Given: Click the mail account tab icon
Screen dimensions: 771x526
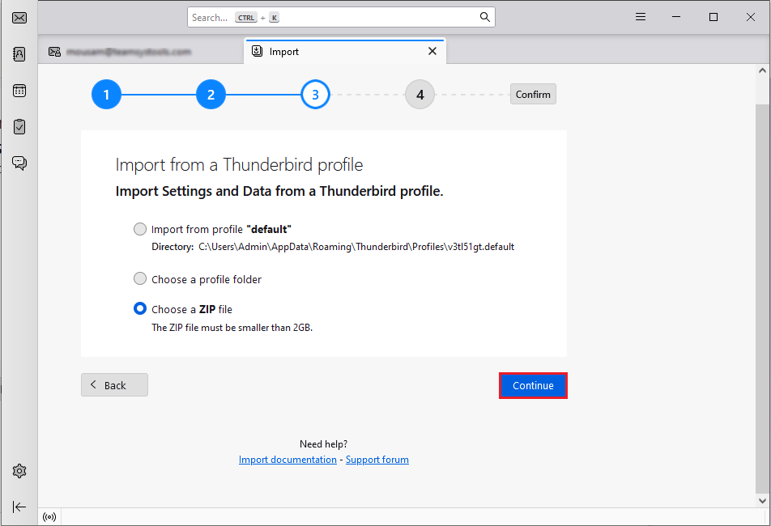Looking at the screenshot, I should [54, 52].
